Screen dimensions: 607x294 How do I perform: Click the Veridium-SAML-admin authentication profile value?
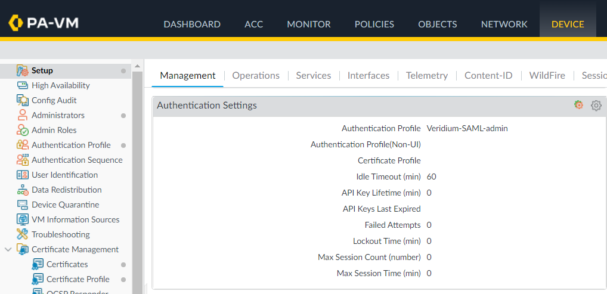[467, 128]
